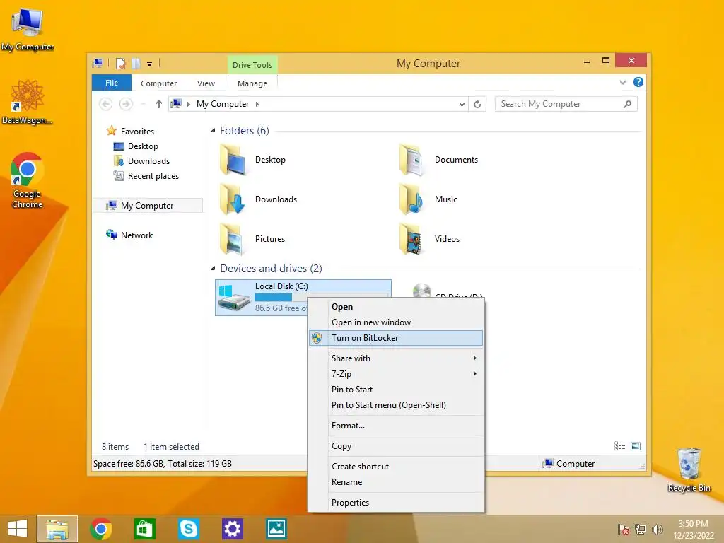This screenshot has height=543, width=724.
Task: Choose Create shortcut
Action: pos(396,467)
